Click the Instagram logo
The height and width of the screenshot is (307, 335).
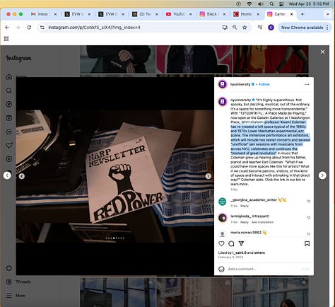coord(18,58)
